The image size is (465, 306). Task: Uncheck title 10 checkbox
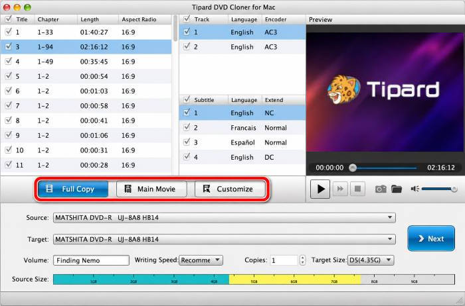point(9,150)
